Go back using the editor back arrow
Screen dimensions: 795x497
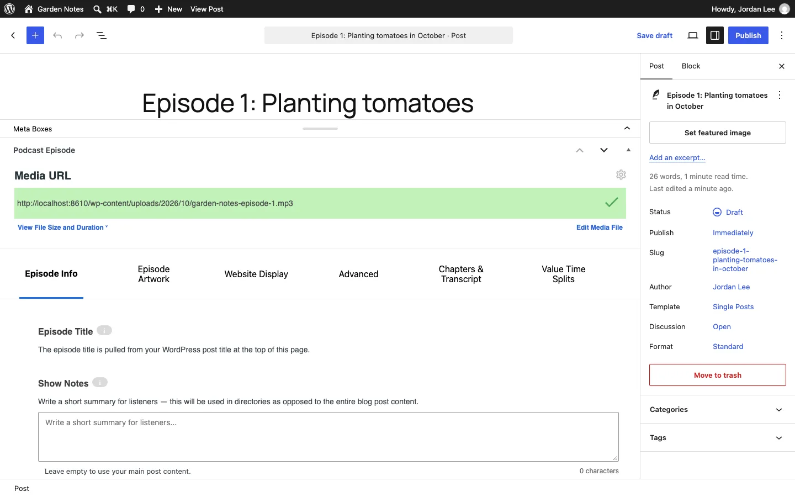pos(13,35)
